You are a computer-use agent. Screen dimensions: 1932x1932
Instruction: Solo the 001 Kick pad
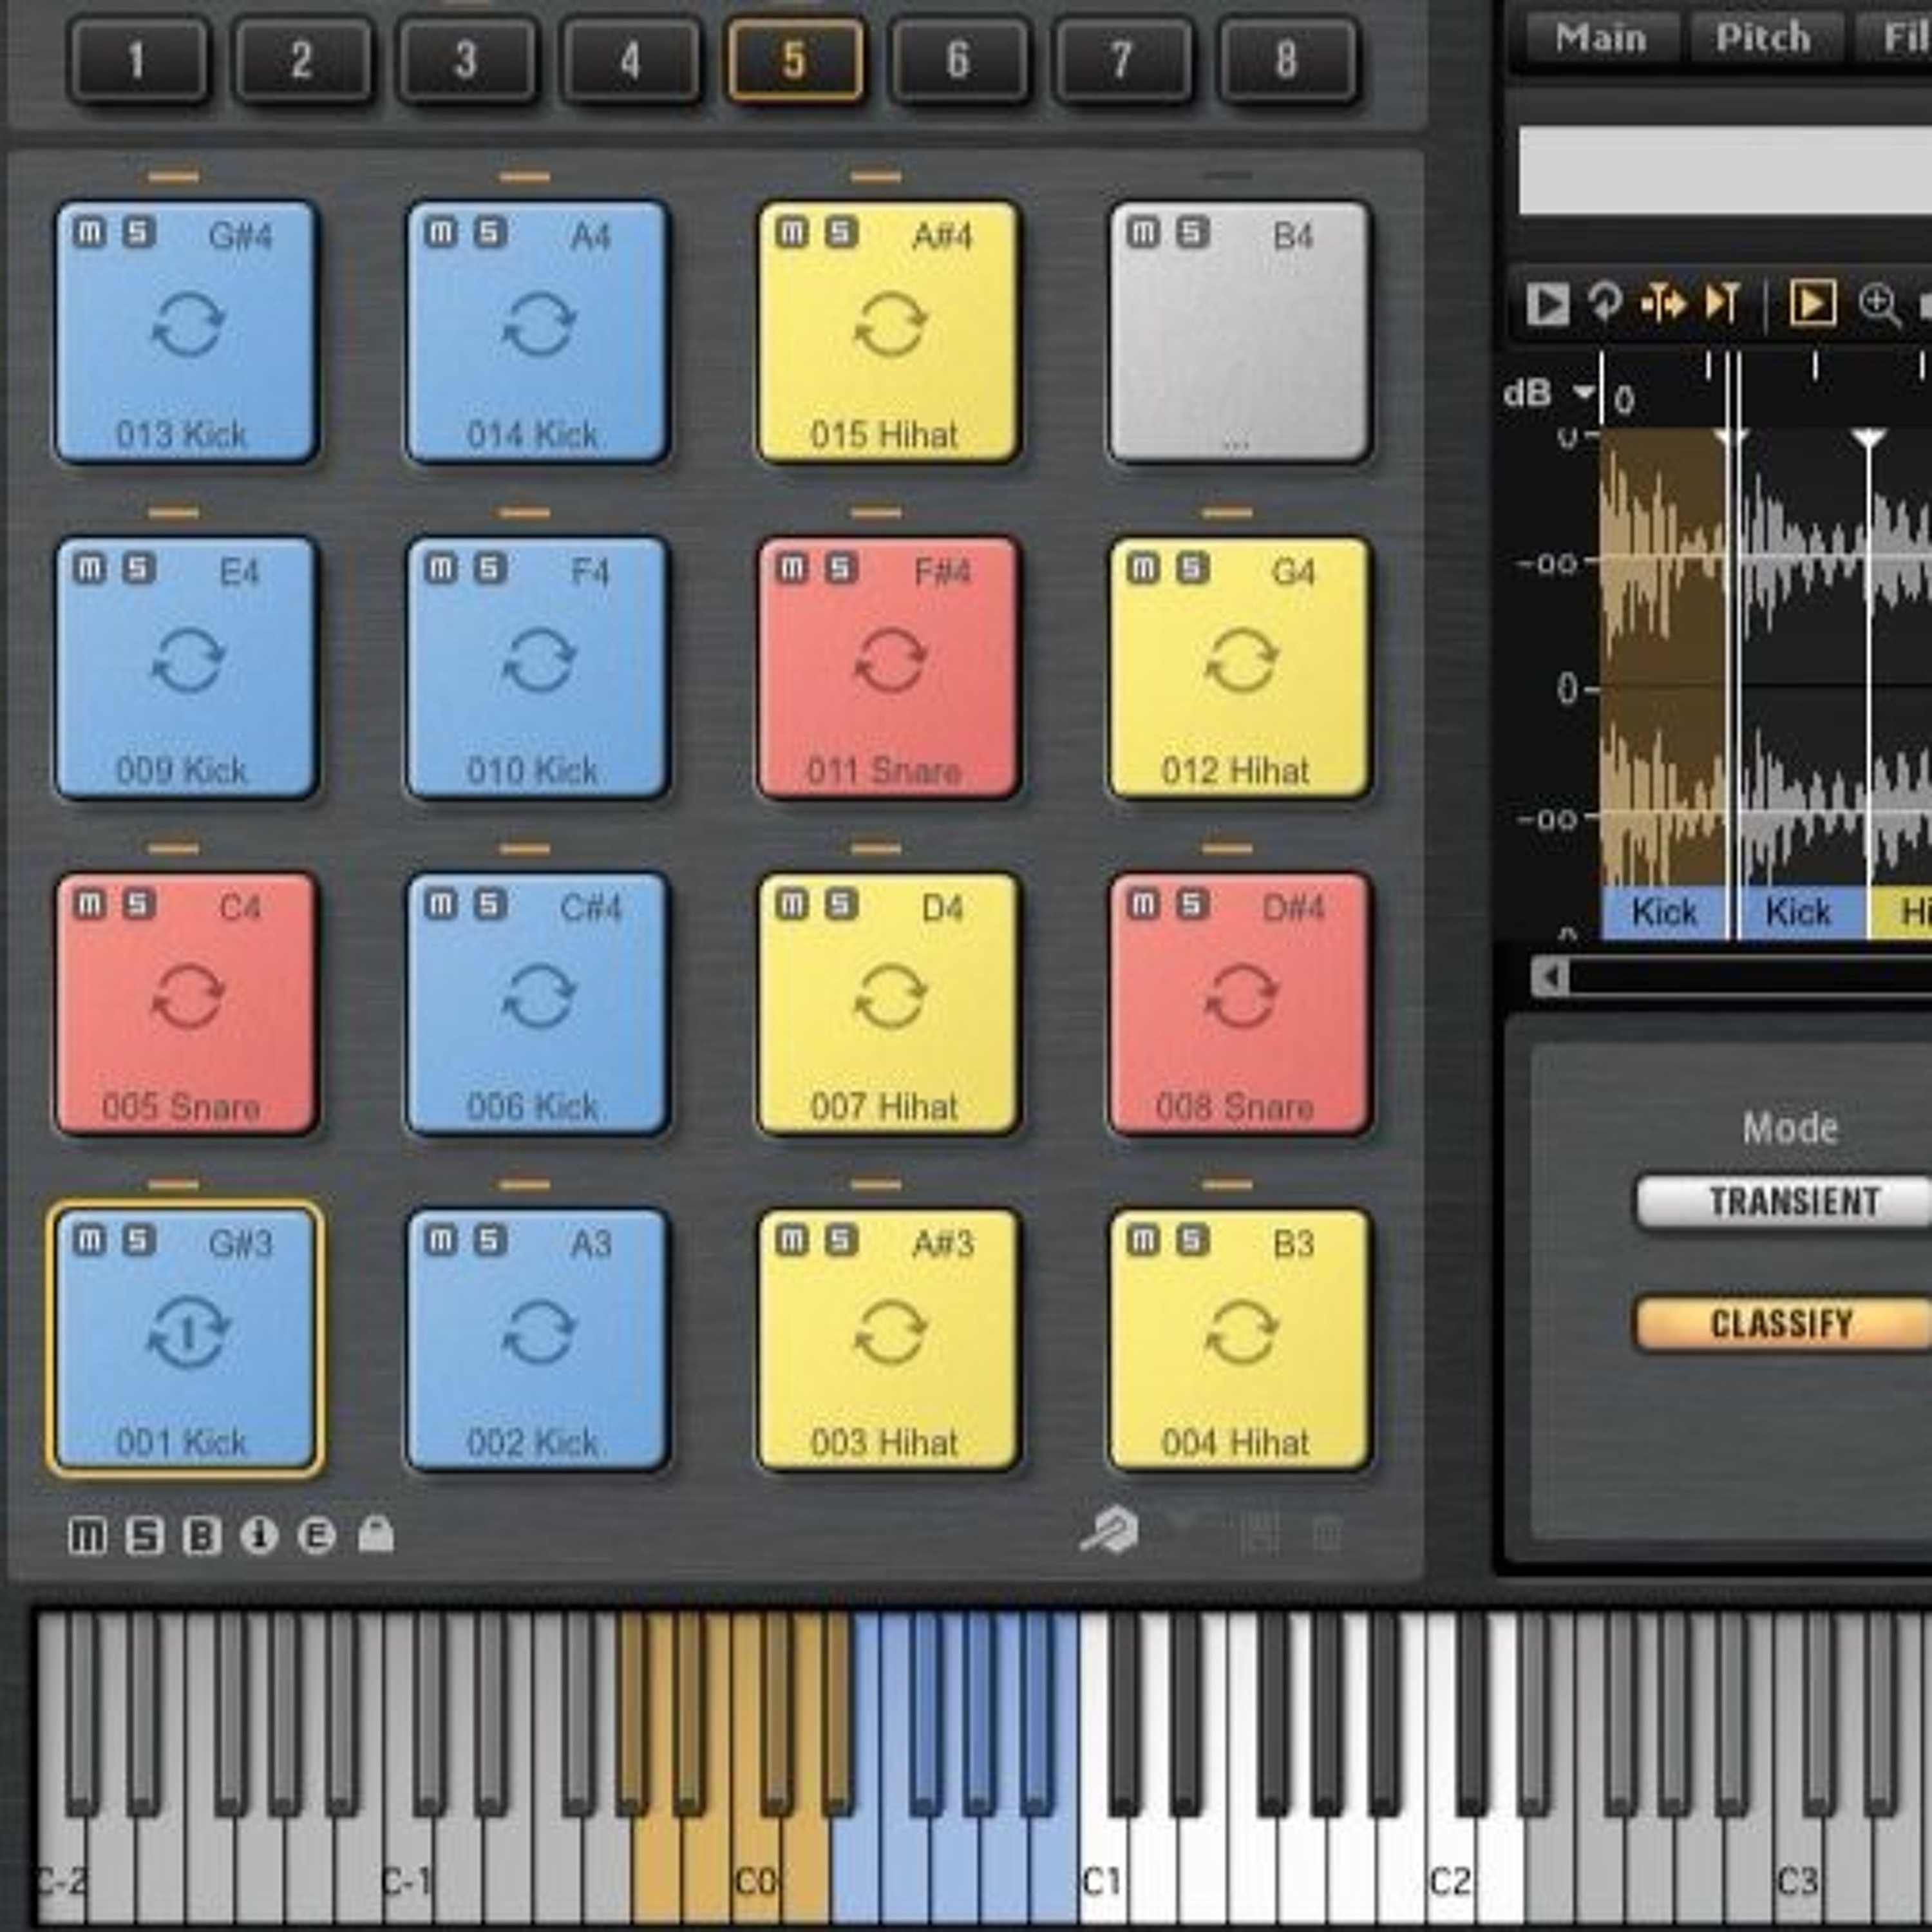click(x=139, y=1240)
